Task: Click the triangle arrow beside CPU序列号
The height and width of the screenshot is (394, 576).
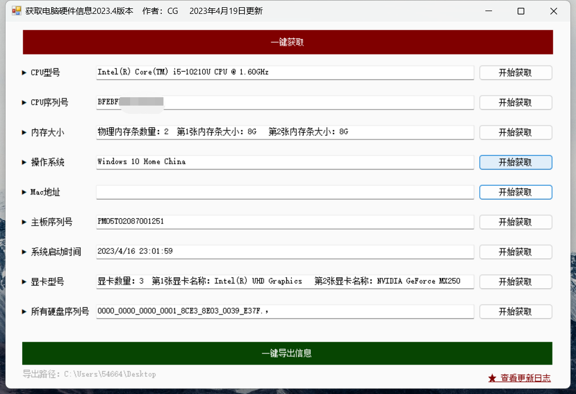Action: (24, 103)
